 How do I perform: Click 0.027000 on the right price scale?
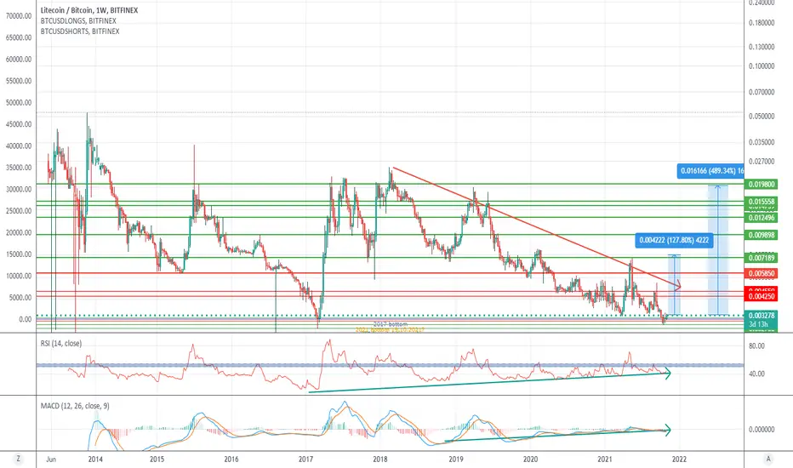[x=762, y=162]
